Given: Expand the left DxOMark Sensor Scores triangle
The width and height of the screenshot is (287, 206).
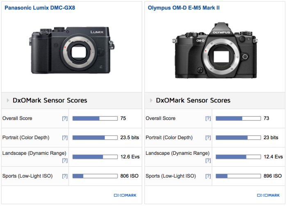Looking at the screenshot, I should [x=8, y=100].
